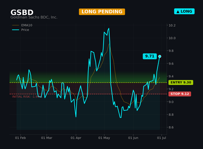Select the GSBD ticker title

tap(22, 12)
